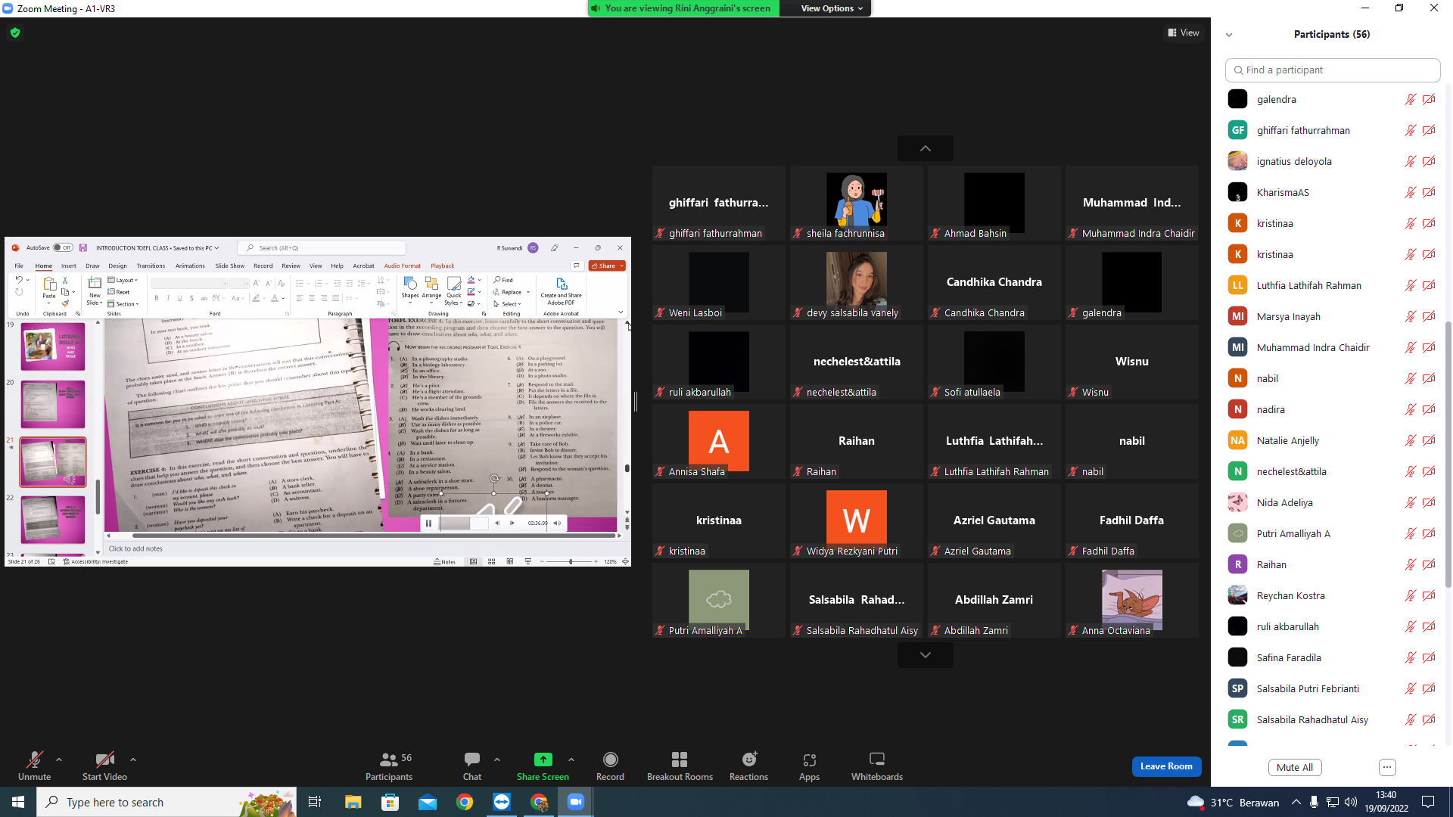The width and height of the screenshot is (1453, 817).
Task: Pause the audio in the slide player
Action: pyautogui.click(x=428, y=523)
